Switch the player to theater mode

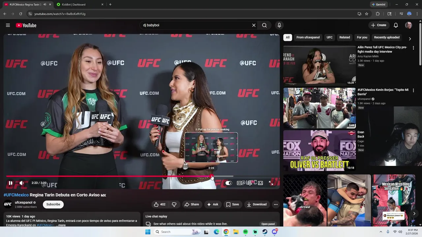[260, 183]
